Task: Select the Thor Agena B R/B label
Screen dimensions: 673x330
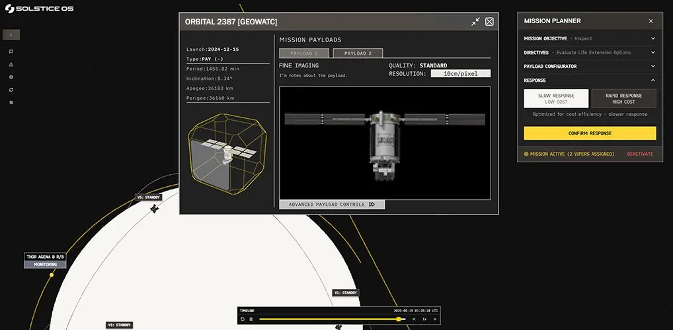Action: point(46,257)
